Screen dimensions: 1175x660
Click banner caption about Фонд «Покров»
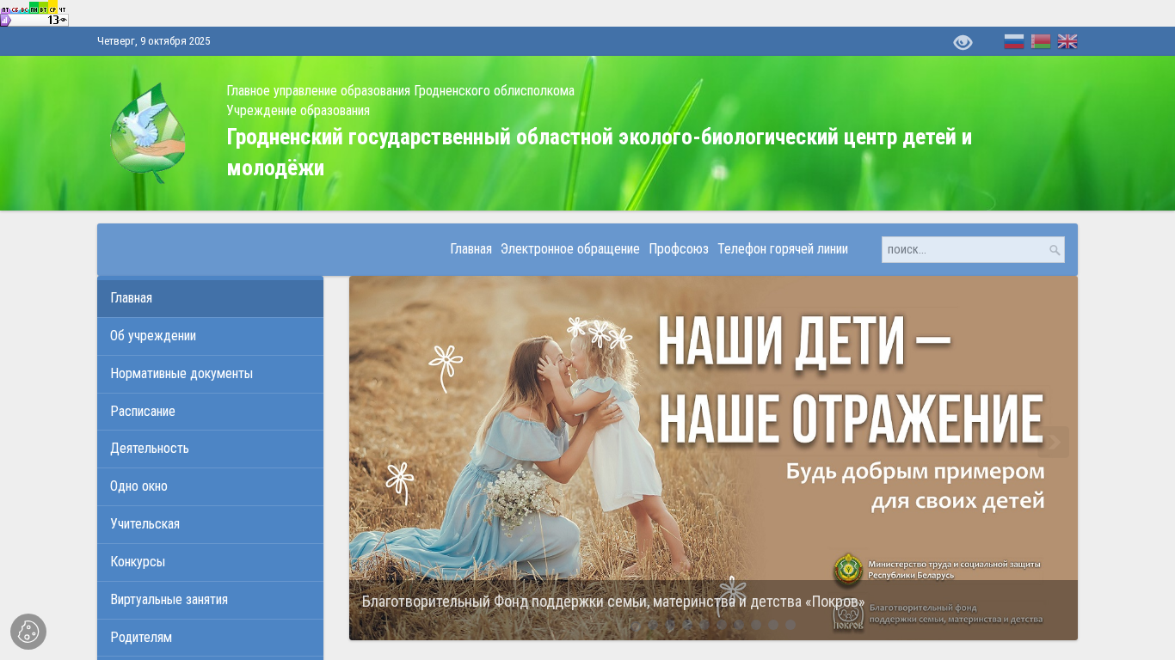click(613, 602)
